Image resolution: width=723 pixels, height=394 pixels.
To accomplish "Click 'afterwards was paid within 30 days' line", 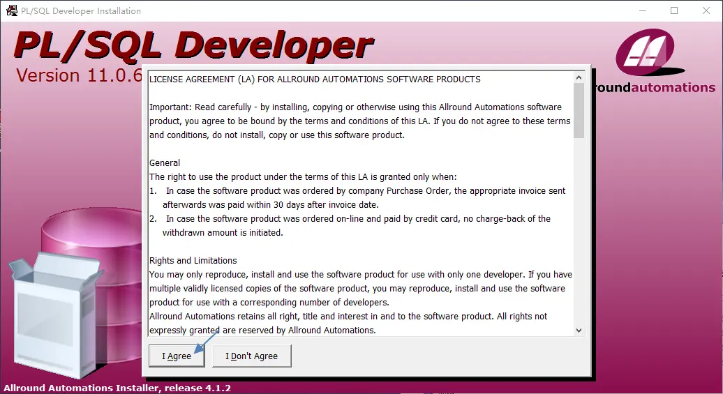I will tap(271, 204).
